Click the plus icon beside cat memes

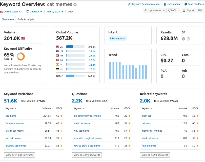tap(75, 5)
